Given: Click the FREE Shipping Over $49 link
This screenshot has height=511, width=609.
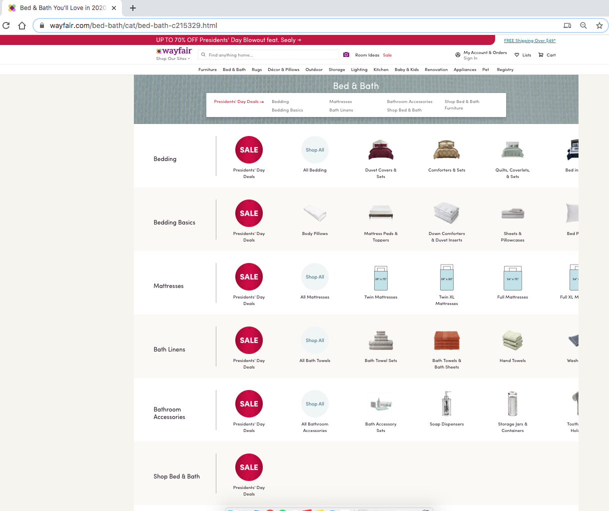Looking at the screenshot, I should (x=530, y=40).
